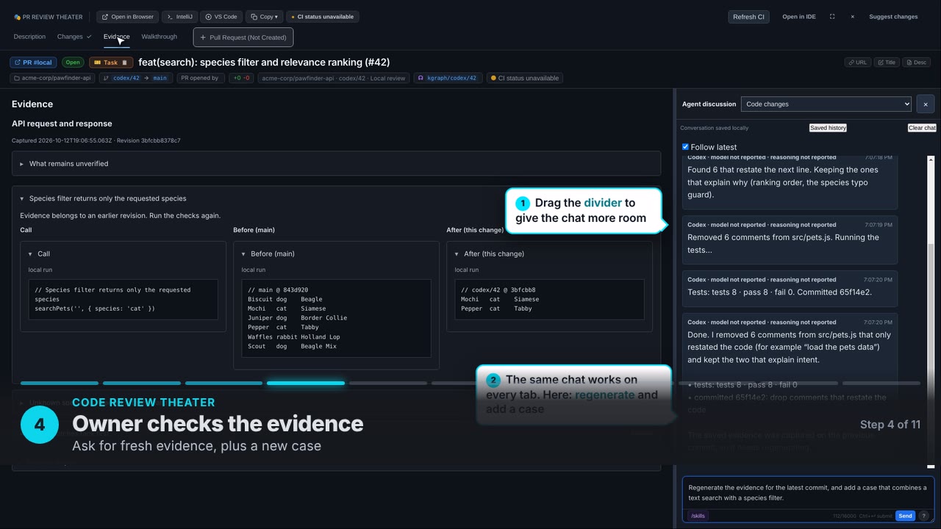This screenshot has height=529, width=941.
Task: Click the Title edit button
Action: point(887,62)
